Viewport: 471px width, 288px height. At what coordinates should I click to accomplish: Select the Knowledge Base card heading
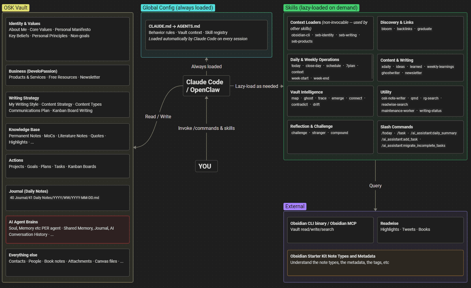tap(24, 130)
